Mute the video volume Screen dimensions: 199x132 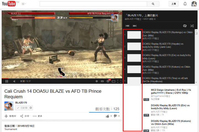coord(14,81)
